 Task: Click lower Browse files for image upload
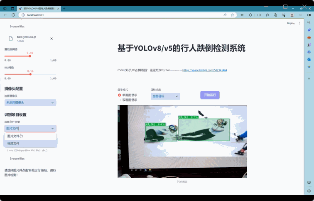click(17, 159)
